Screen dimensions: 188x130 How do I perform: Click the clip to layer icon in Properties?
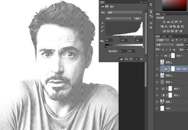point(121,59)
